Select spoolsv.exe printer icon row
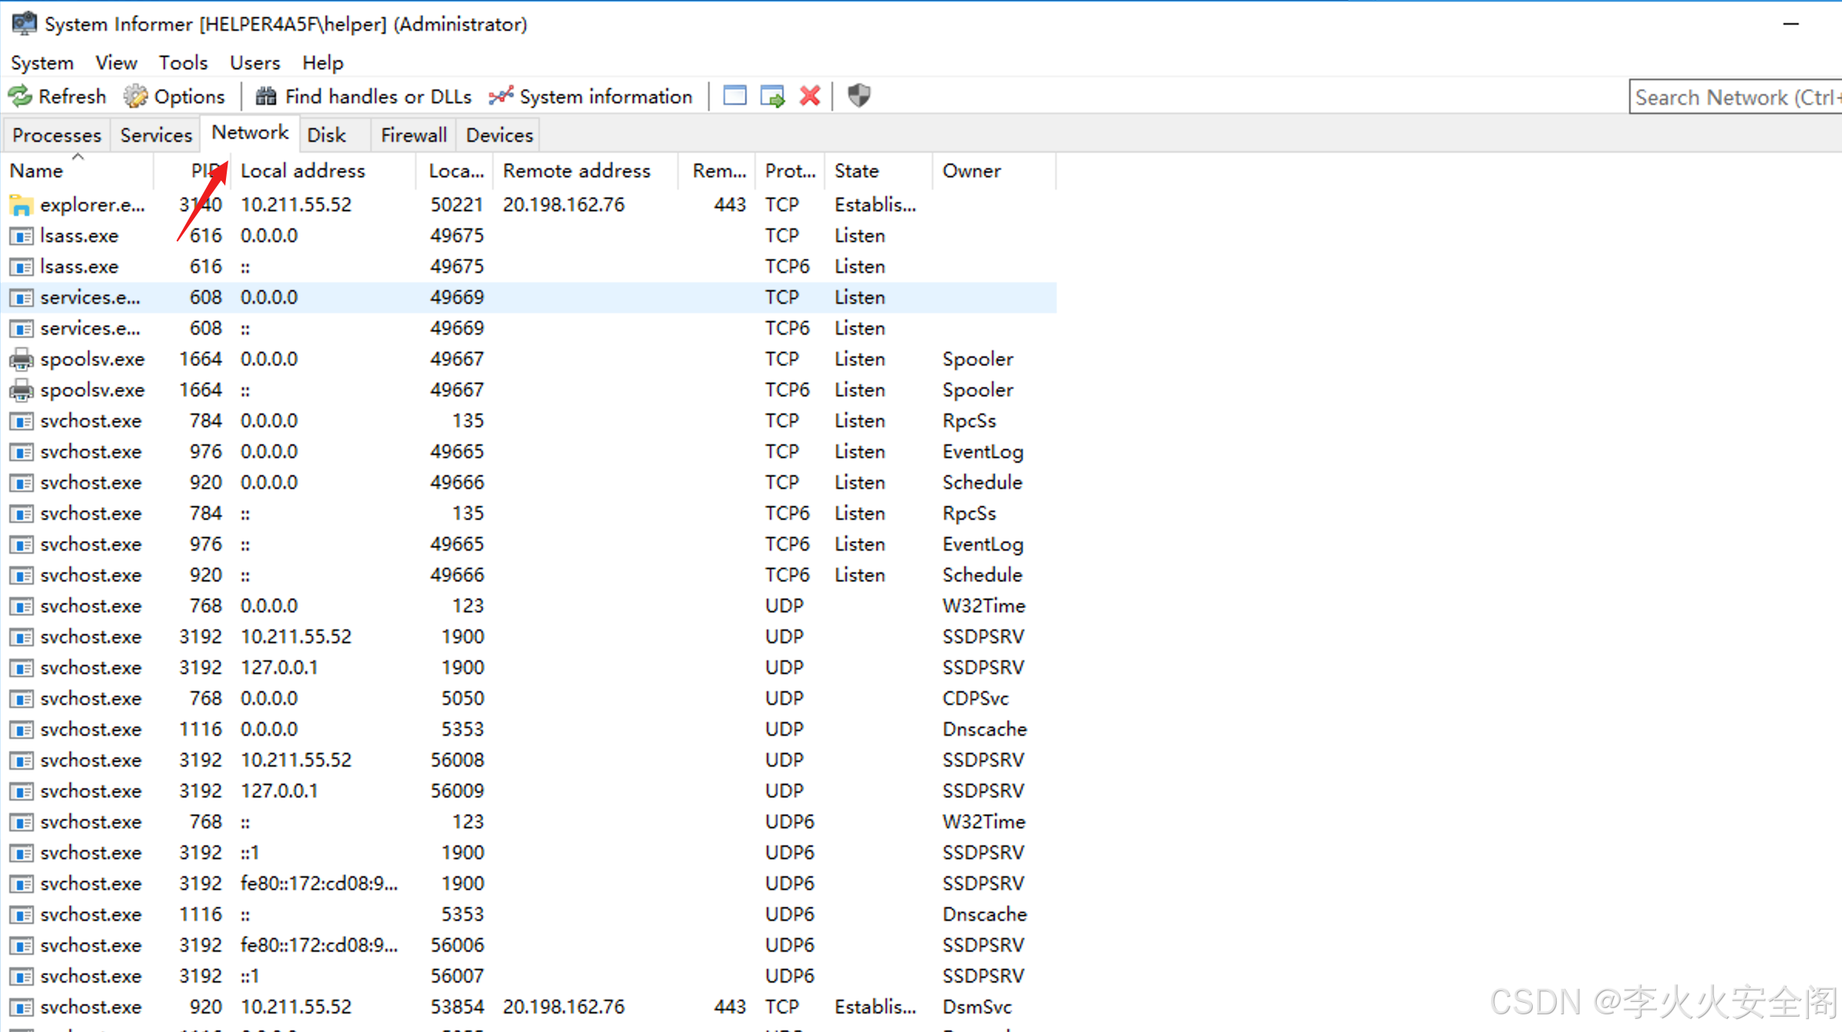Screen dimensions: 1842x1032 click(x=21, y=359)
